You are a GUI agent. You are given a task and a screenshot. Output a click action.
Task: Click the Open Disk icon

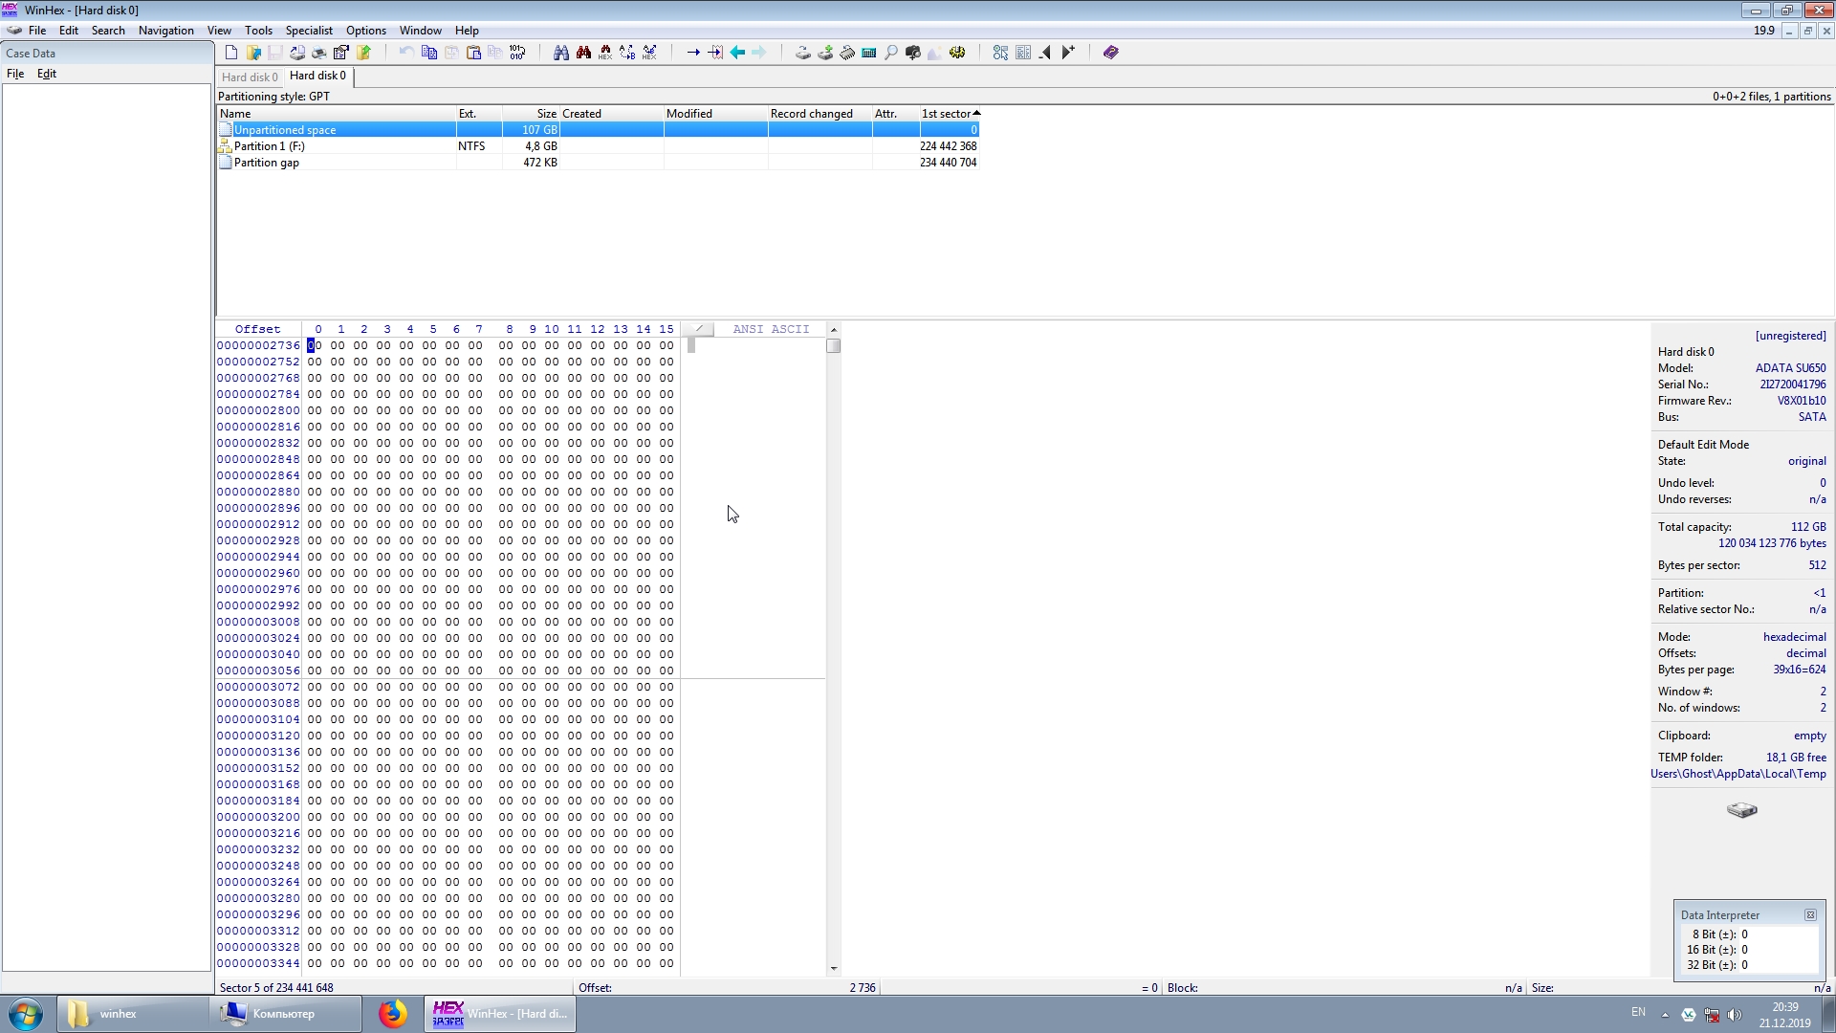(803, 53)
